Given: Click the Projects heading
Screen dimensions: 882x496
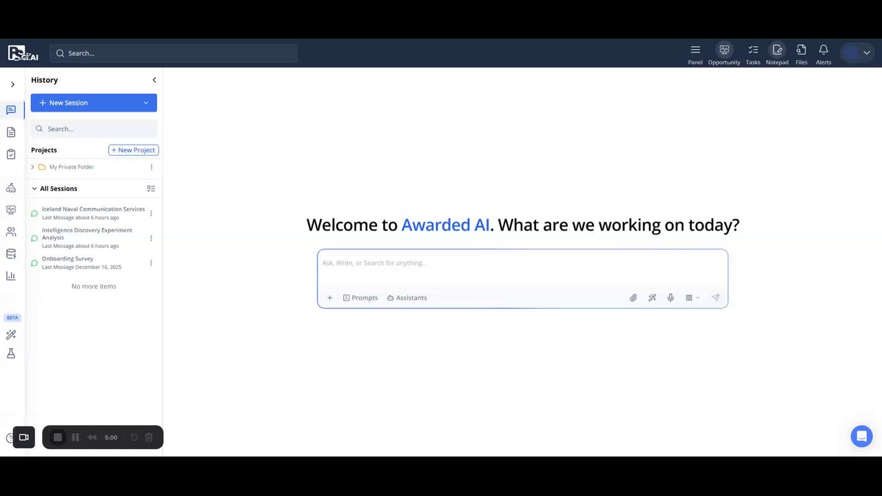Looking at the screenshot, I should tap(44, 150).
